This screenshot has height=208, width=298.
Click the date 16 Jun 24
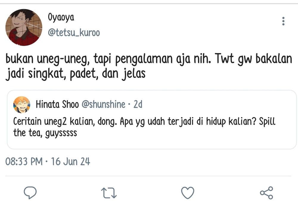pyautogui.click(x=70, y=161)
